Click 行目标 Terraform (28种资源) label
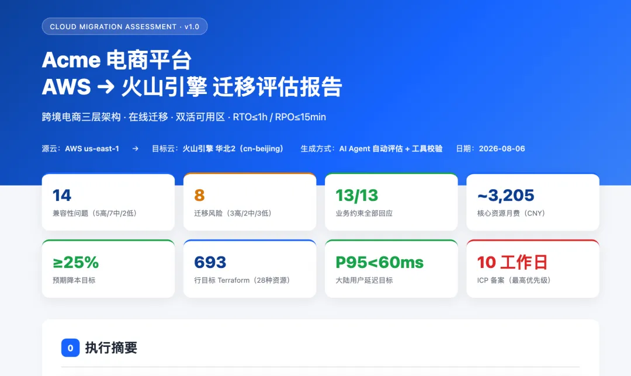 point(242,280)
